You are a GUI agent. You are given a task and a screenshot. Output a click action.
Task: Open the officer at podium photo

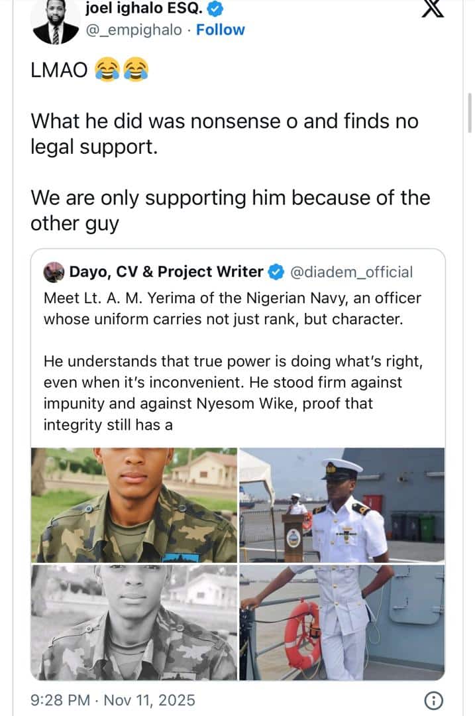[x=342, y=505]
